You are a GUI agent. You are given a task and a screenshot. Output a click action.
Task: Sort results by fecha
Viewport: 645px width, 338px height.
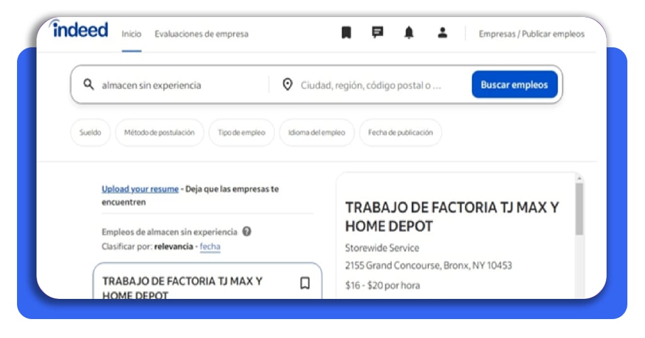(x=210, y=247)
